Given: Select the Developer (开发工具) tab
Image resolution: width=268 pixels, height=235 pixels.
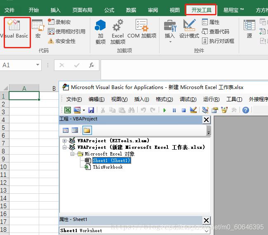Looking at the screenshot, I should (201, 10).
